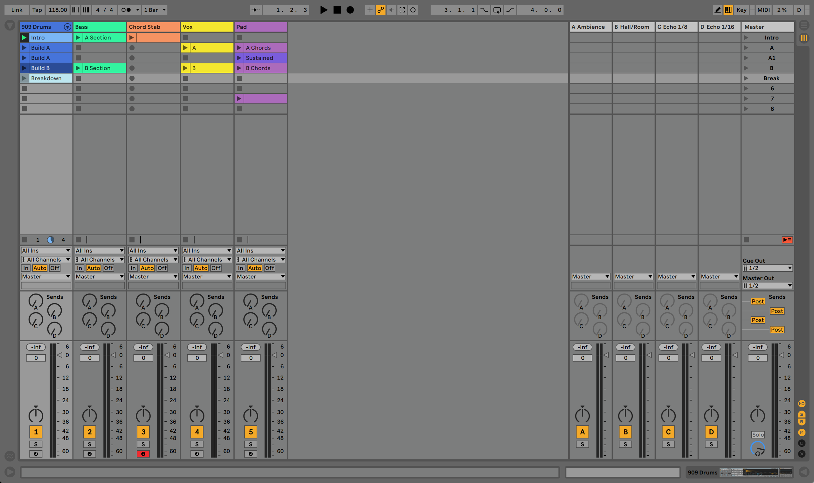Select the C Echo 1/8 return header
This screenshot has width=814, height=483.
[x=676, y=27]
